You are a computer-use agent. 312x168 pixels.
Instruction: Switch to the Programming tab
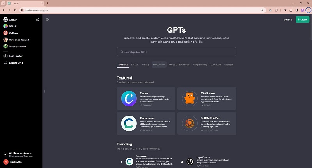click(x=200, y=64)
